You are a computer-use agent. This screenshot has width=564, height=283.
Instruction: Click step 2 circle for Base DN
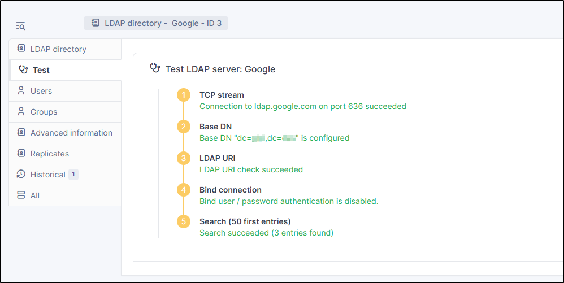184,127
